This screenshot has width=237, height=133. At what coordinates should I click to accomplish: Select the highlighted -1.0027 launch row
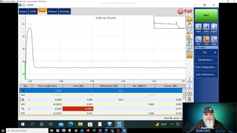[101, 91]
